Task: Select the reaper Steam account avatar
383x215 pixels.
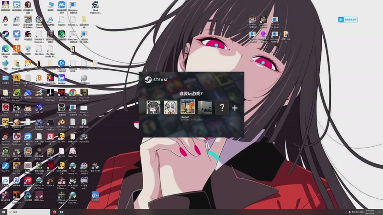Action: coord(188,107)
